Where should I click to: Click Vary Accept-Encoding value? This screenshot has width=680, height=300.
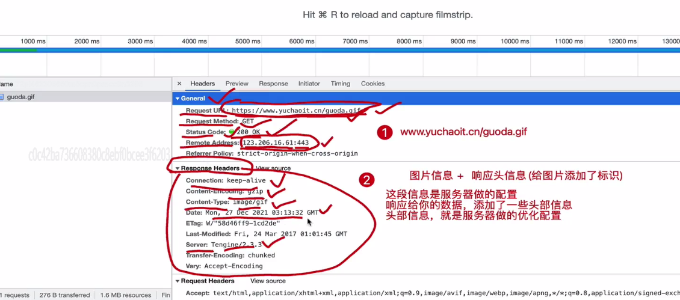233,266
